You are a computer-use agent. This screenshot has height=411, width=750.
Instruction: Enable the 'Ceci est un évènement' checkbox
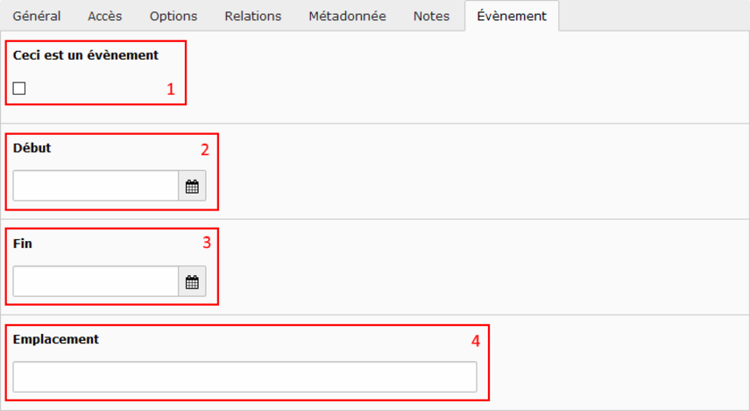coord(19,88)
